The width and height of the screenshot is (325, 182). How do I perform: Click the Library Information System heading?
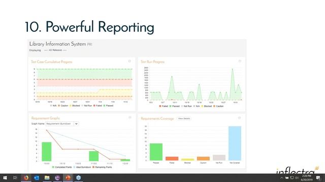(x=57, y=44)
